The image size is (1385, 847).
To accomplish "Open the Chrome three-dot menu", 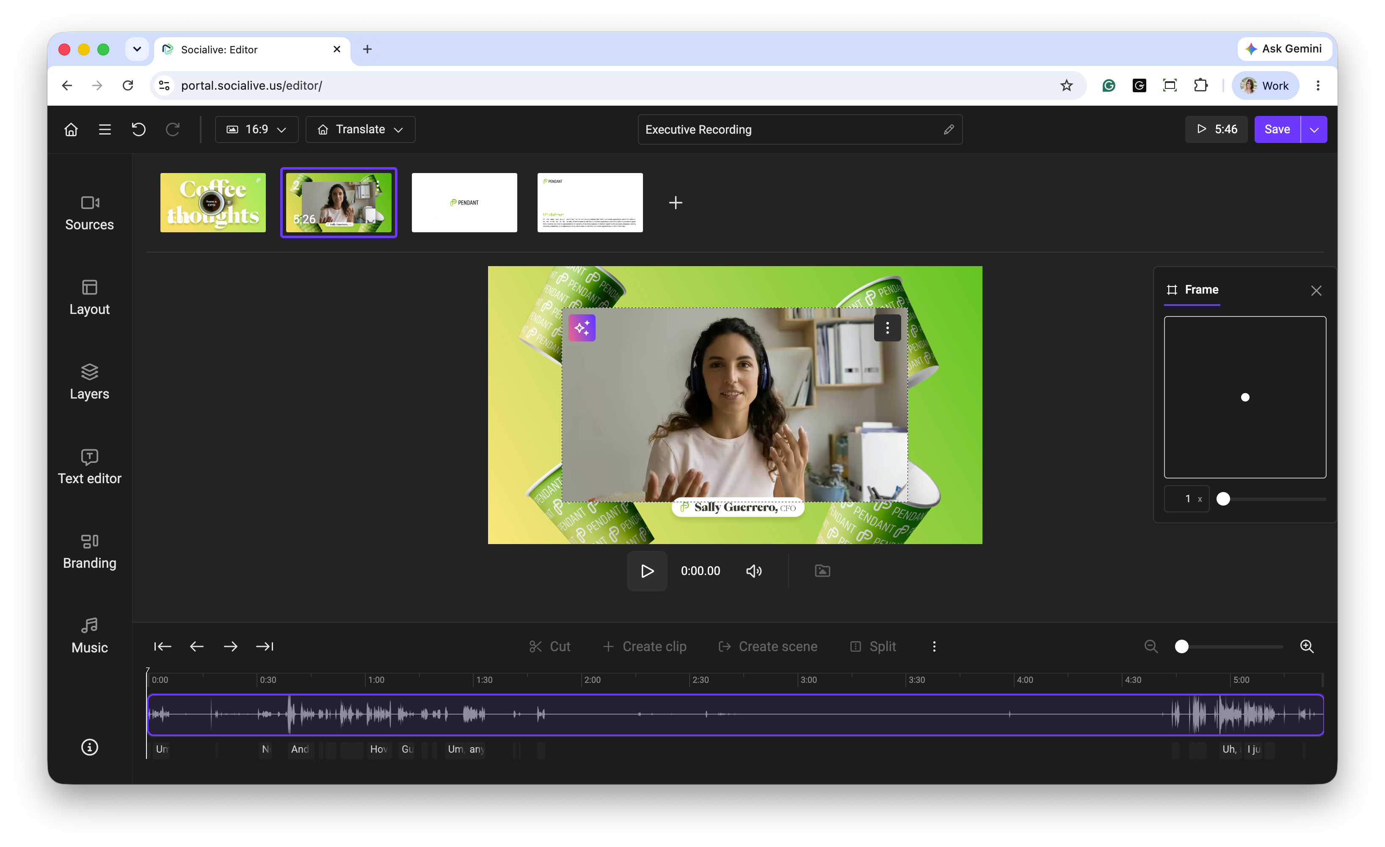I will point(1318,85).
